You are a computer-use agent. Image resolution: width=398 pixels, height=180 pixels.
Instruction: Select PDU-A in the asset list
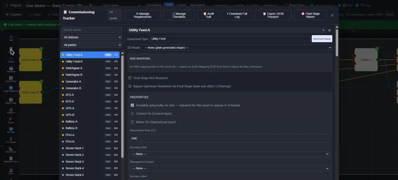click(x=90, y=135)
